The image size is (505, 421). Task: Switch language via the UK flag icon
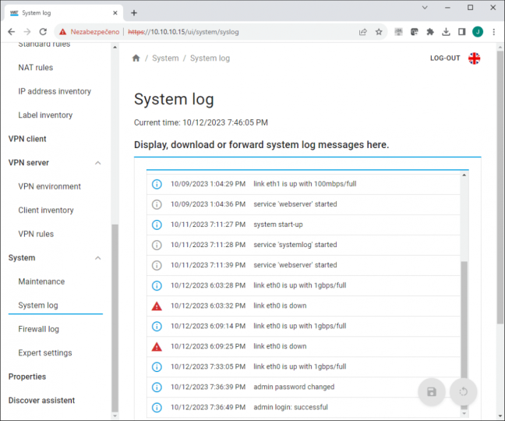click(x=474, y=58)
